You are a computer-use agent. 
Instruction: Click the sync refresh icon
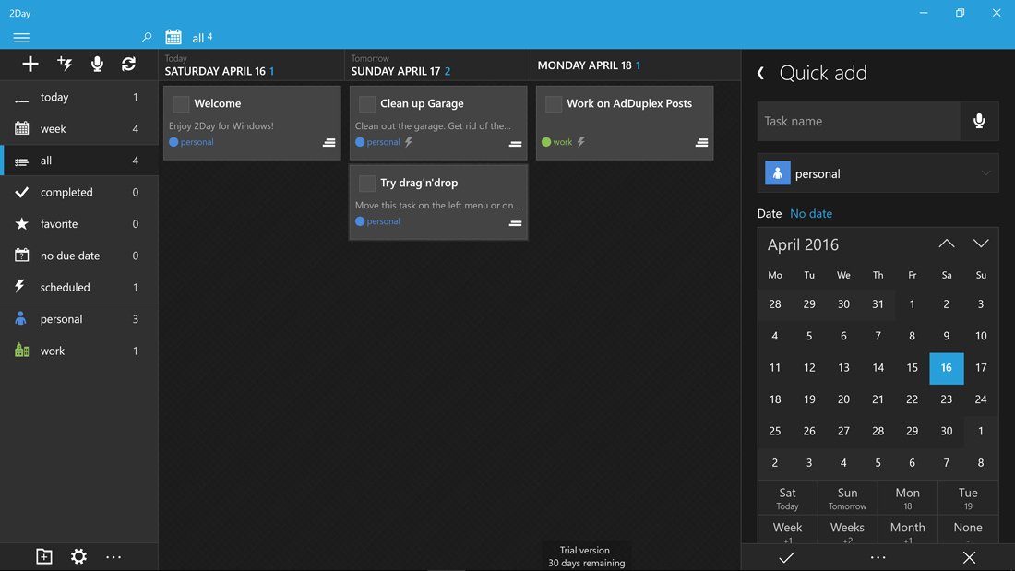[128, 64]
